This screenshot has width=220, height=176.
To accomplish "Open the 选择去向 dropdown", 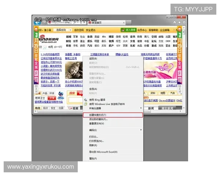I will tap(63, 30).
